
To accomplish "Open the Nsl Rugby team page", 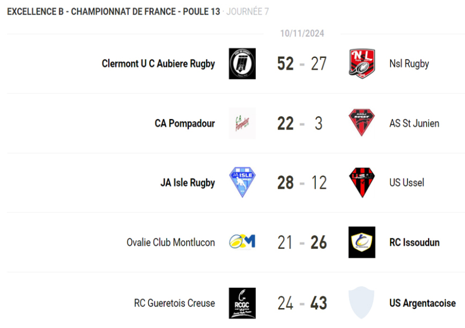I will [x=409, y=64].
